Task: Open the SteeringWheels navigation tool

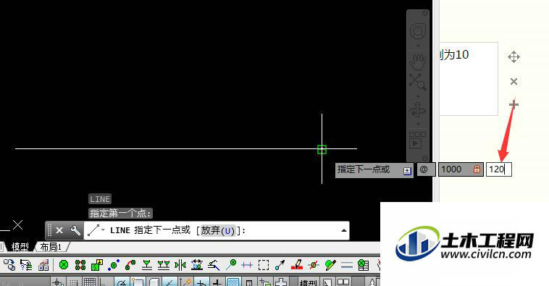Action: [x=418, y=32]
